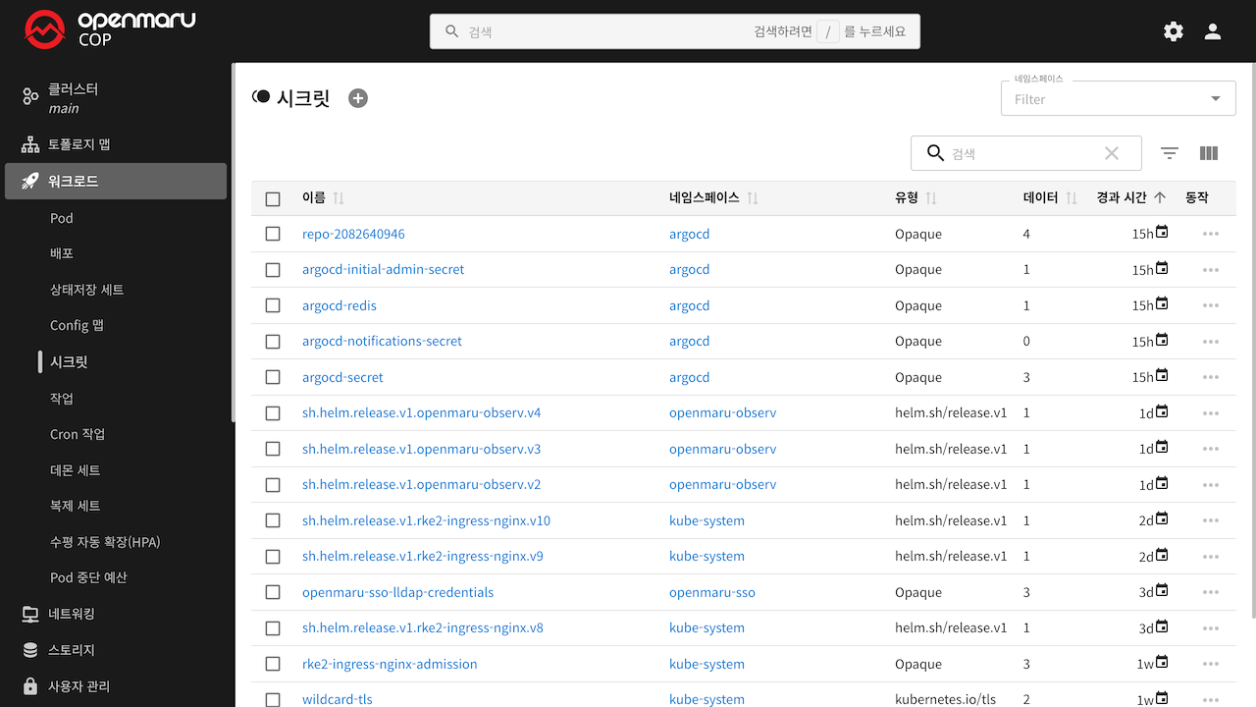Open actions menu for argocd-redis row
1256x707 pixels.
pos(1210,305)
